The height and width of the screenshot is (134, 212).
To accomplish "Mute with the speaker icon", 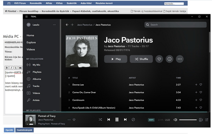I will [x=175, y=120].
